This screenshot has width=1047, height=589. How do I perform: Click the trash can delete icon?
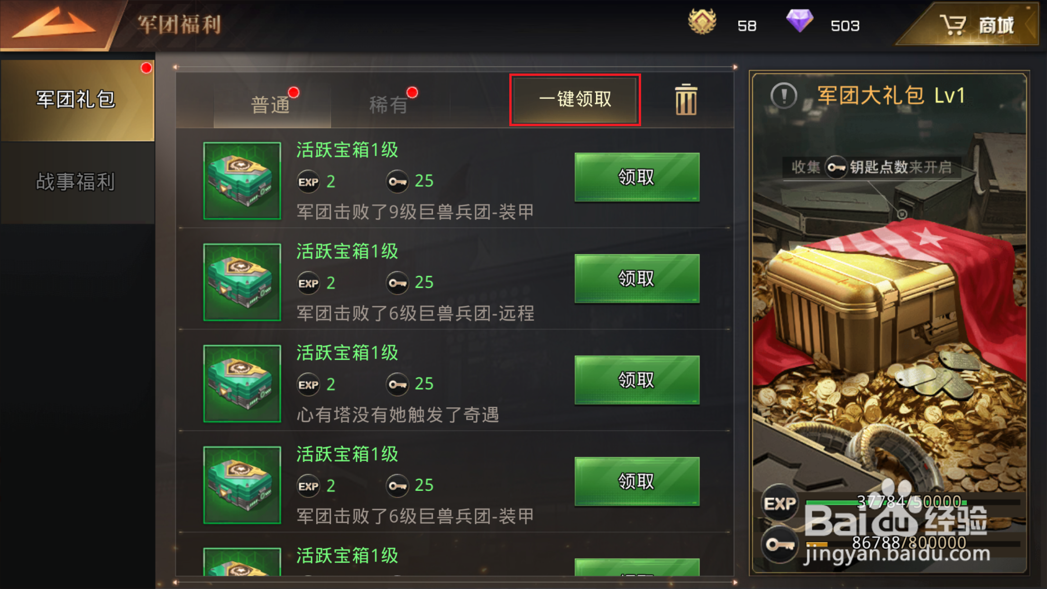pos(686,99)
